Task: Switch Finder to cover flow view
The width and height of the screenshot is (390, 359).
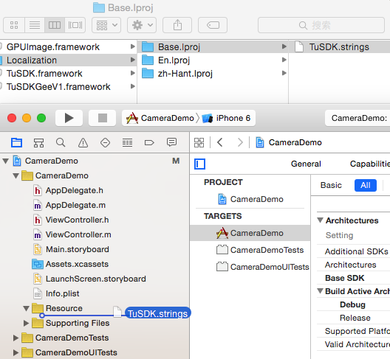Action: [x=75, y=25]
